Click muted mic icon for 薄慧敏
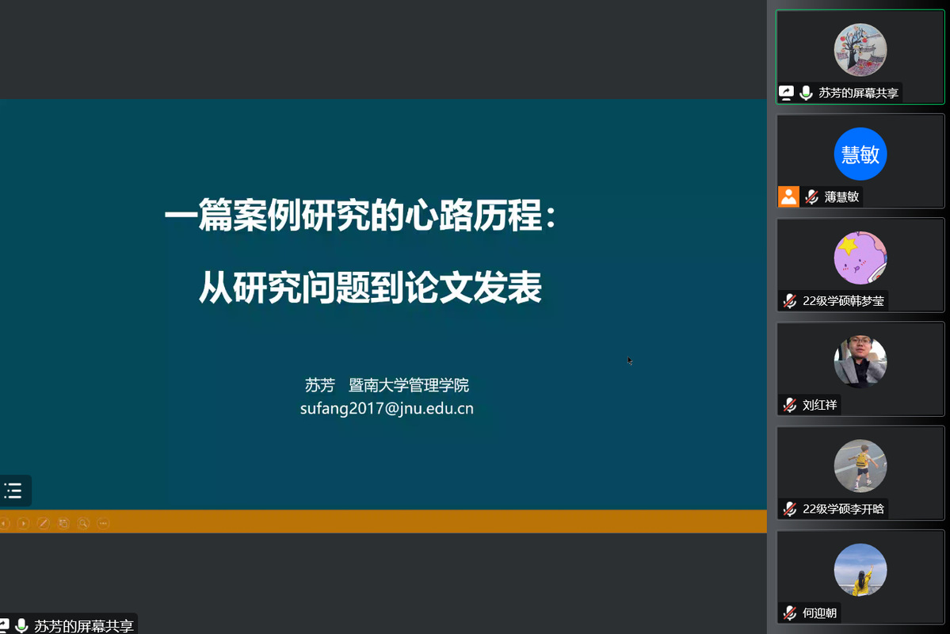 [811, 197]
